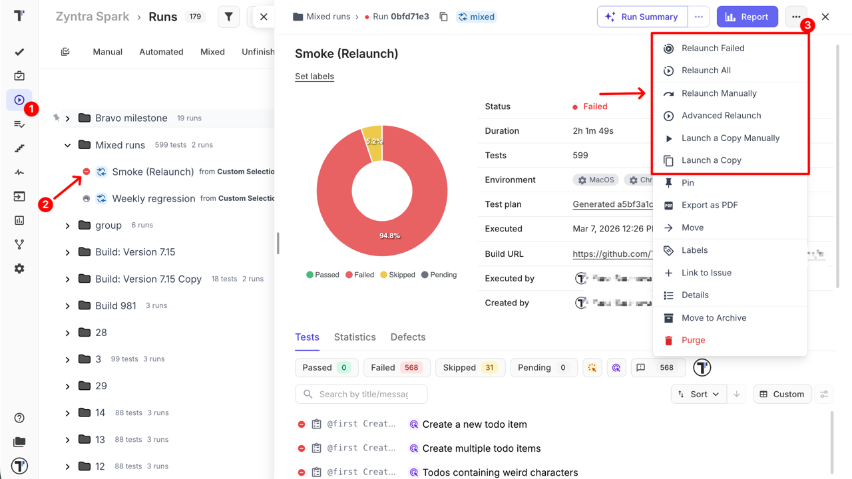Select Relaunch Manually from the menu

(x=719, y=93)
